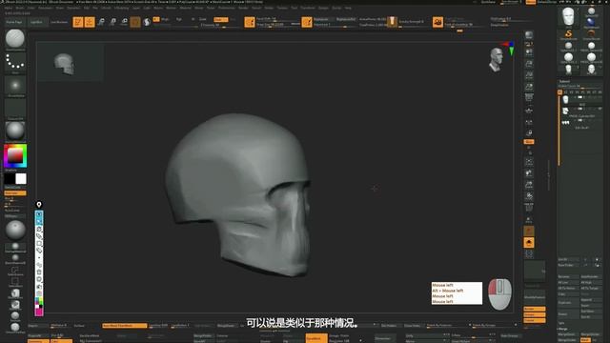Viewport: 610px width, 343px height.
Task: Adjust the Focal Shift slider
Action: pos(277,19)
